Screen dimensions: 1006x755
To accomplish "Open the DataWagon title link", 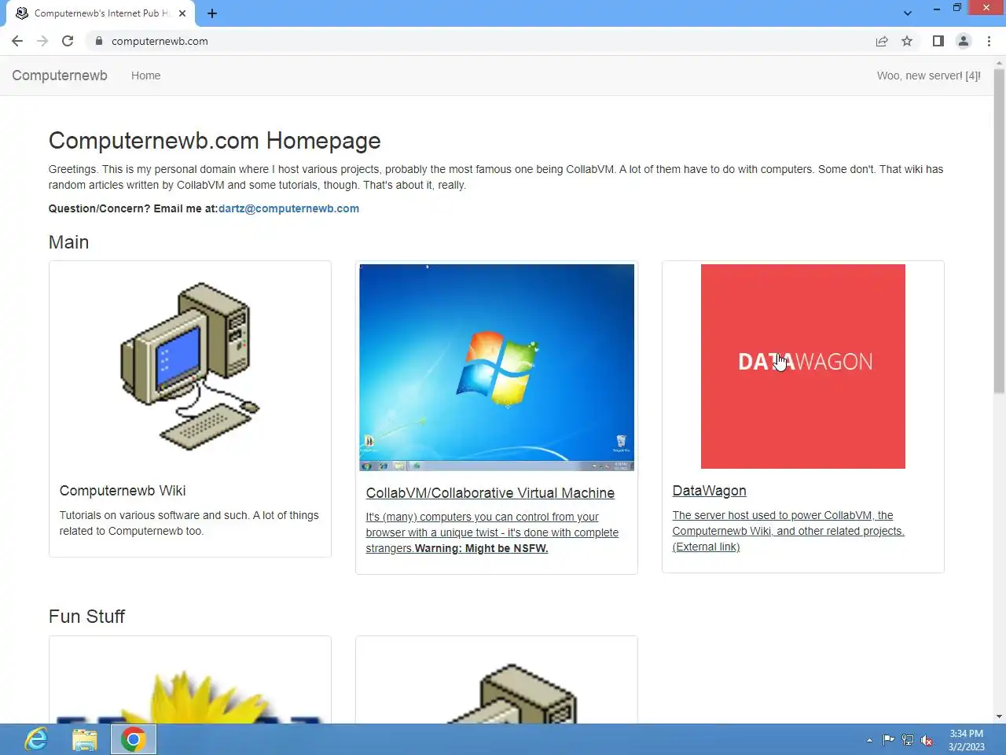I will (x=710, y=491).
